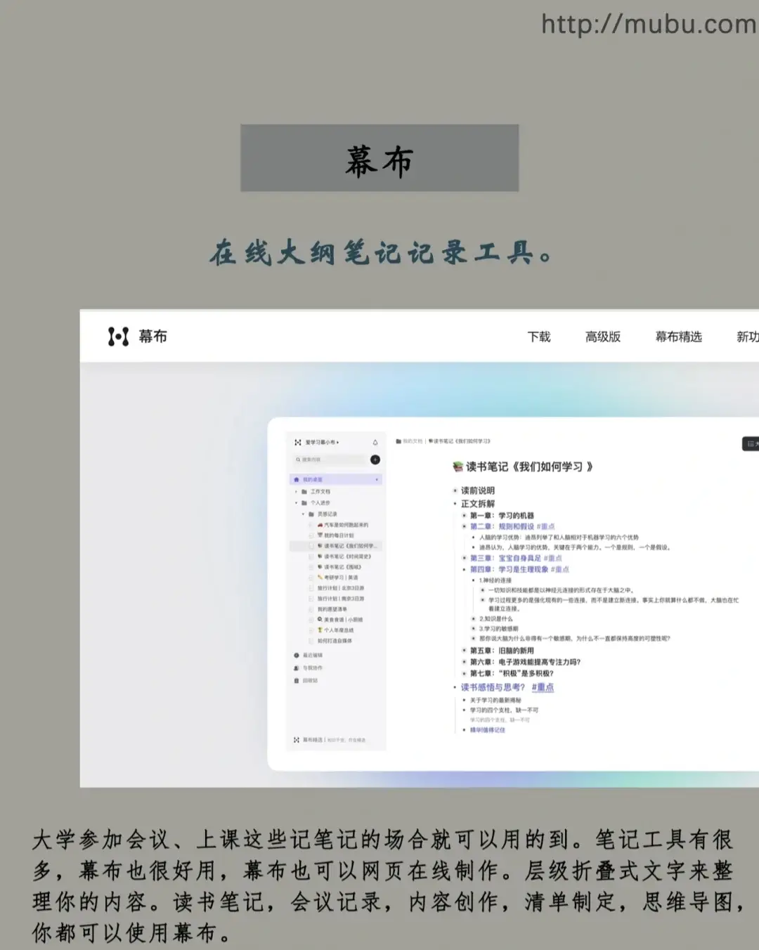This screenshot has width=759, height=950.
Task: Go to 幕布精选 in the top navigation
Action: pyautogui.click(x=678, y=337)
